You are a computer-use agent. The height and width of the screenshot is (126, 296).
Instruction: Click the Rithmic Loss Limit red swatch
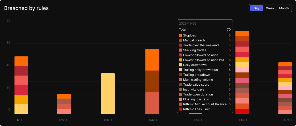tap(181, 109)
